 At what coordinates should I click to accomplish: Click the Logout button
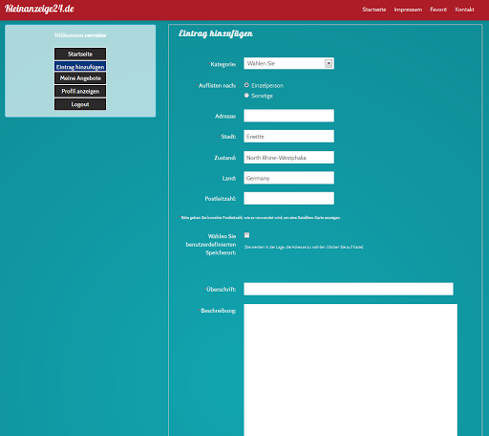click(80, 104)
